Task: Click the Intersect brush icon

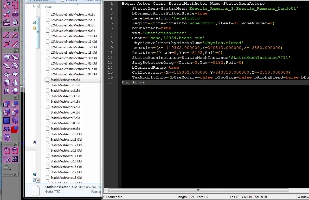Action: (7, 112)
